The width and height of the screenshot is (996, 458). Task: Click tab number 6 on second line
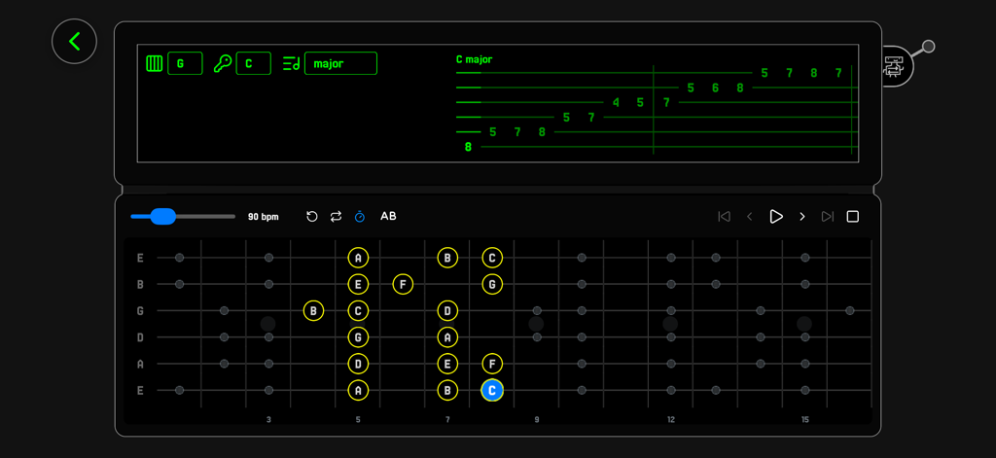click(x=715, y=88)
